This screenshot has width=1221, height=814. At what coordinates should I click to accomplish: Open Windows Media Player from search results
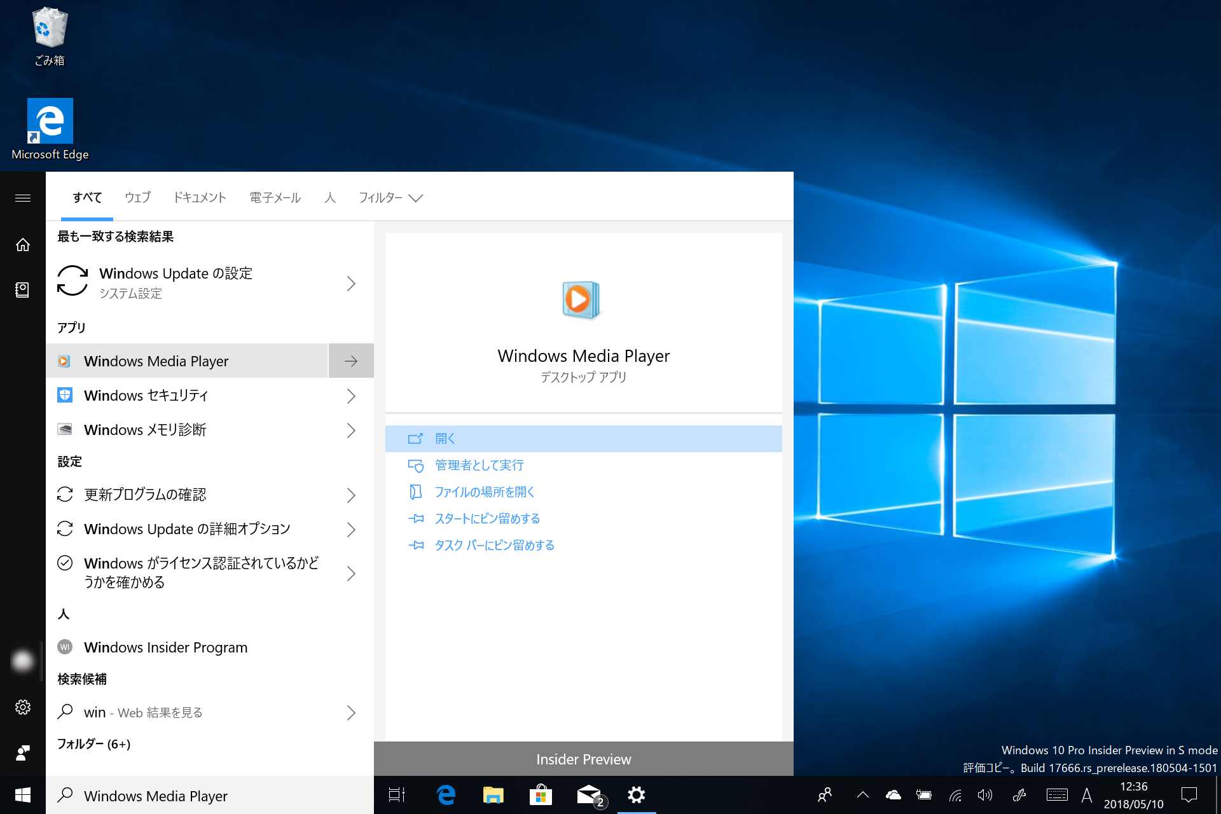156,361
